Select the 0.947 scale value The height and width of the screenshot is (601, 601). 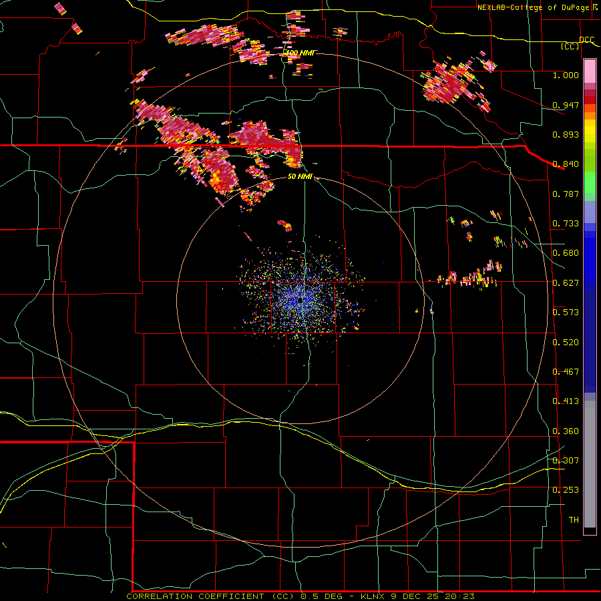click(566, 105)
